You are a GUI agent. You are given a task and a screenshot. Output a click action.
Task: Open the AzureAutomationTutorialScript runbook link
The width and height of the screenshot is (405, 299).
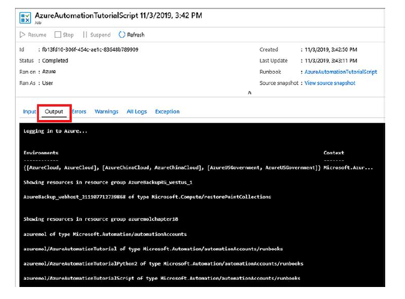coord(340,72)
